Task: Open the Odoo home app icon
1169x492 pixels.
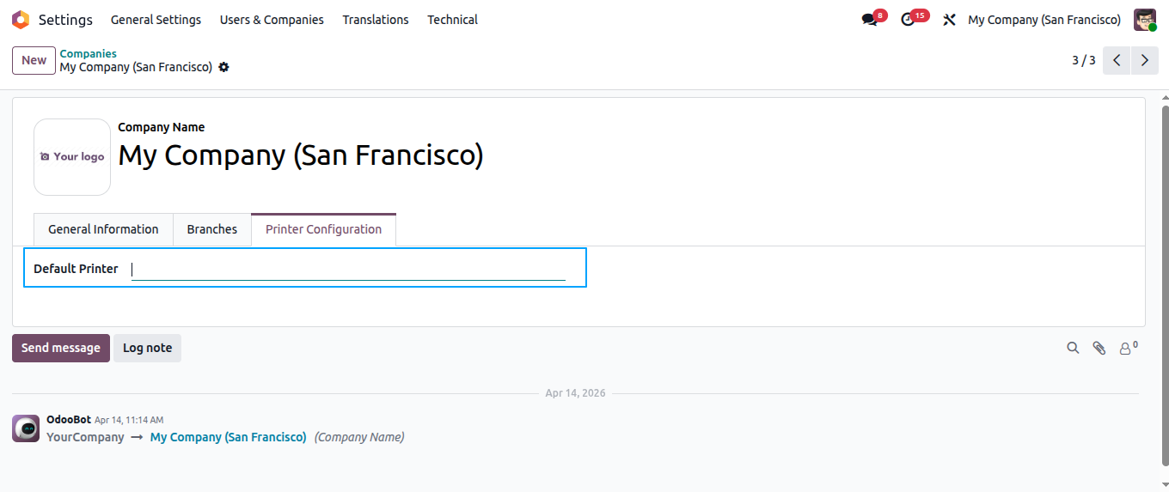Action: pos(21,20)
